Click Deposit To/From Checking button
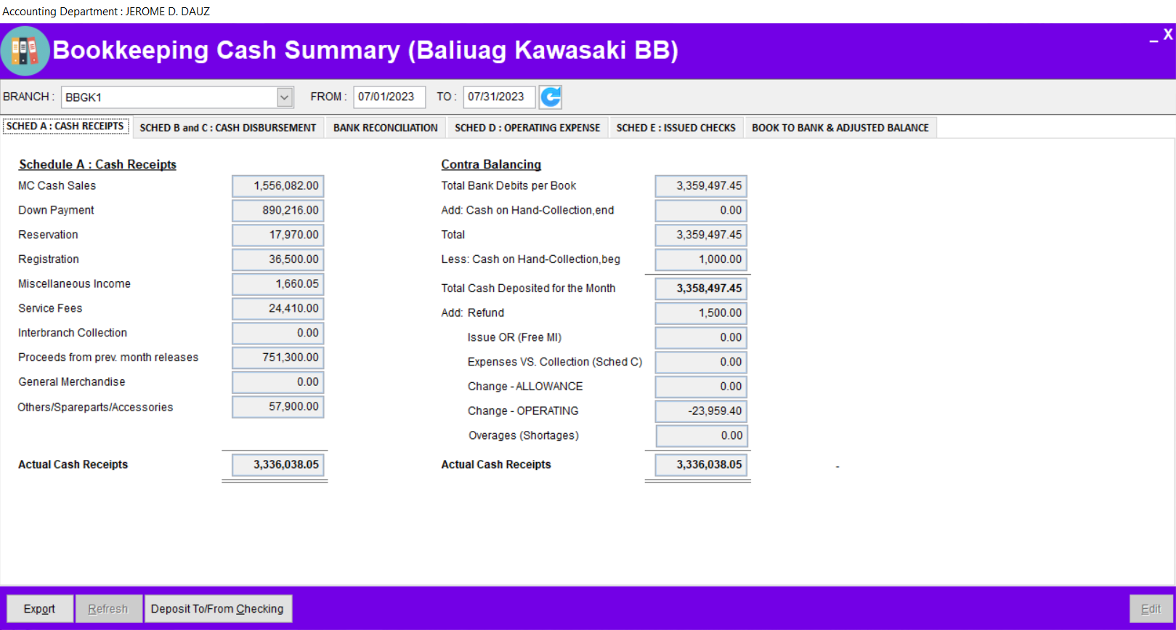Image resolution: width=1176 pixels, height=630 pixels. click(218, 609)
